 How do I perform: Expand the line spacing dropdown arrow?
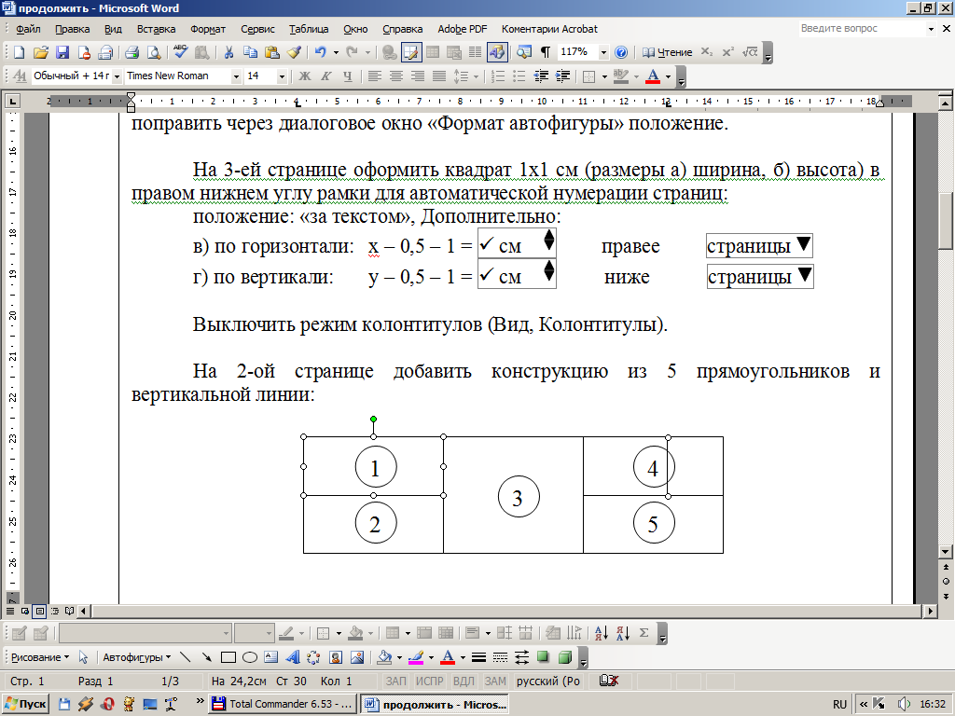pos(476,76)
